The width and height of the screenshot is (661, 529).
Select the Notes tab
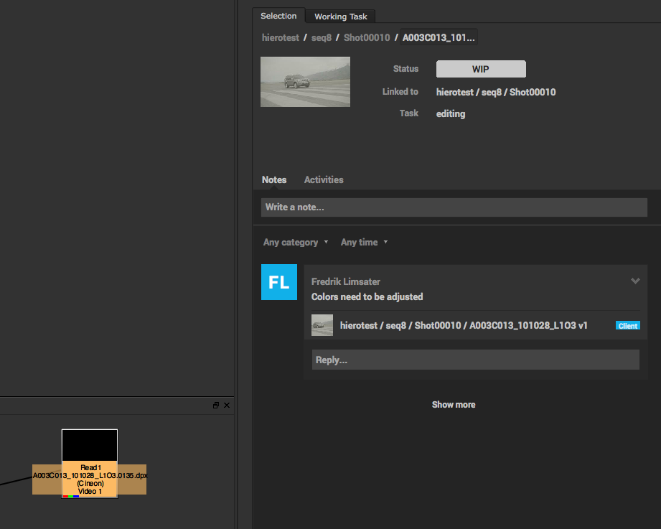pyautogui.click(x=274, y=179)
